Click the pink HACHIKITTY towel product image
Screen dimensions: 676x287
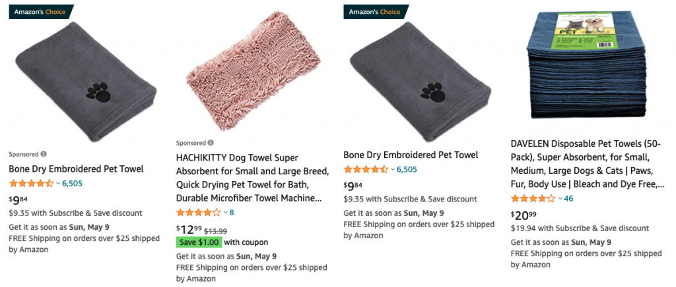point(248,72)
